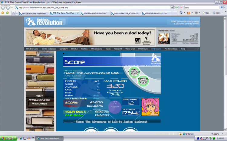
Task: Open Favorites Center star icon
Action: (x=3, y=13)
